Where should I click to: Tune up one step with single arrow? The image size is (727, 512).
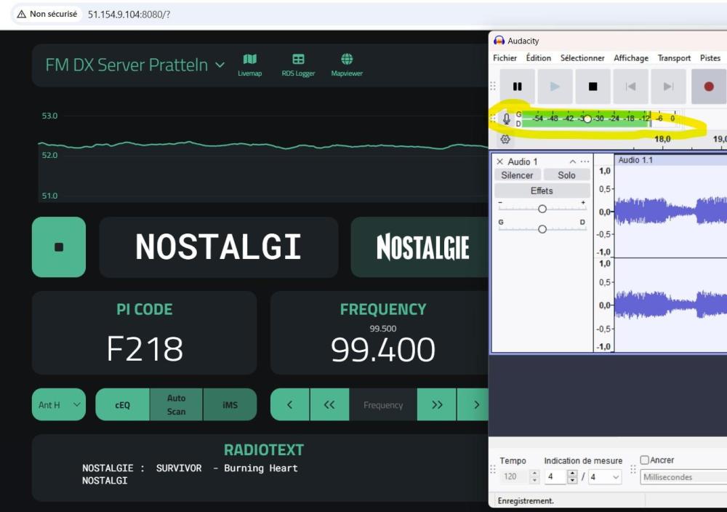[473, 404]
